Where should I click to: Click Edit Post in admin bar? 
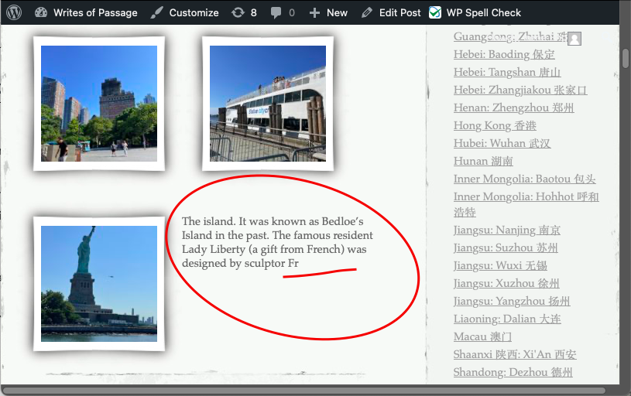391,12
